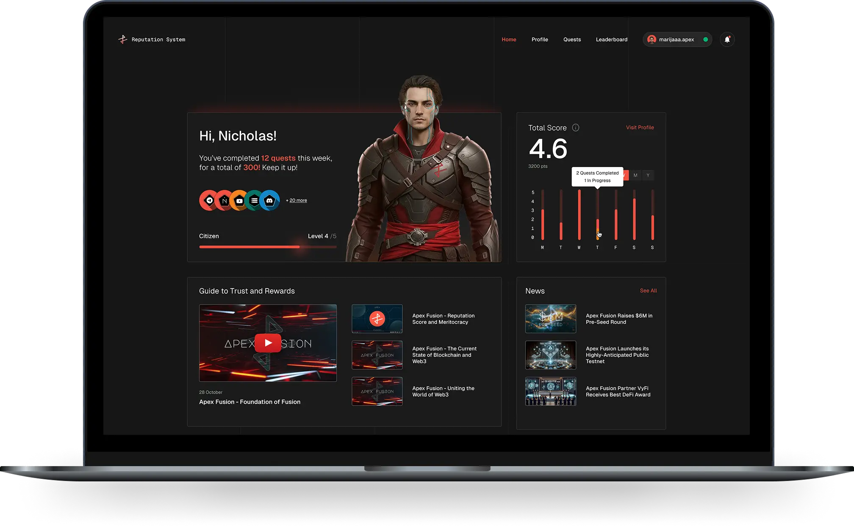Viewport: 854px width, 528px height.
Task: Open the notification bell icon
Action: tap(727, 39)
